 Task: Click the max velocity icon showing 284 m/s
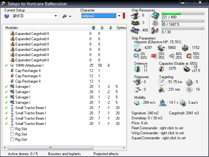click(x=137, y=102)
